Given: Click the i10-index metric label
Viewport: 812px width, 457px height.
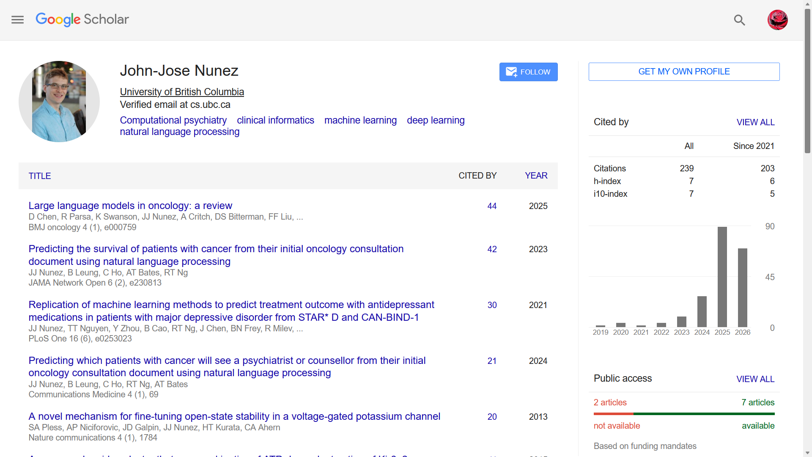Looking at the screenshot, I should 610,194.
